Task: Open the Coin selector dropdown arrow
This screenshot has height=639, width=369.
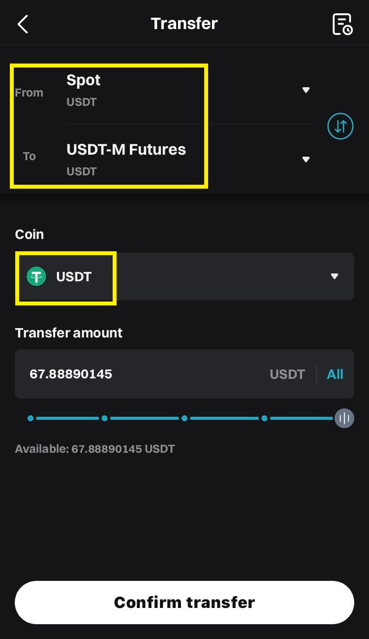Action: pyautogui.click(x=335, y=276)
